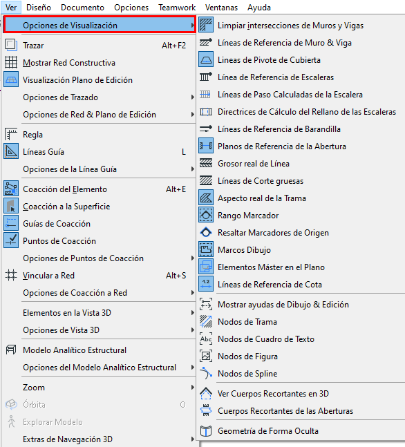Click the Visualización Plano de Edición icon
The width and height of the screenshot is (405, 447).
[x=11, y=80]
